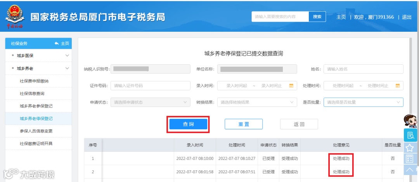The height and width of the screenshot is (182, 419).
Task: Click the cell 2022-07-07 08:01:58
Action: pos(195,172)
